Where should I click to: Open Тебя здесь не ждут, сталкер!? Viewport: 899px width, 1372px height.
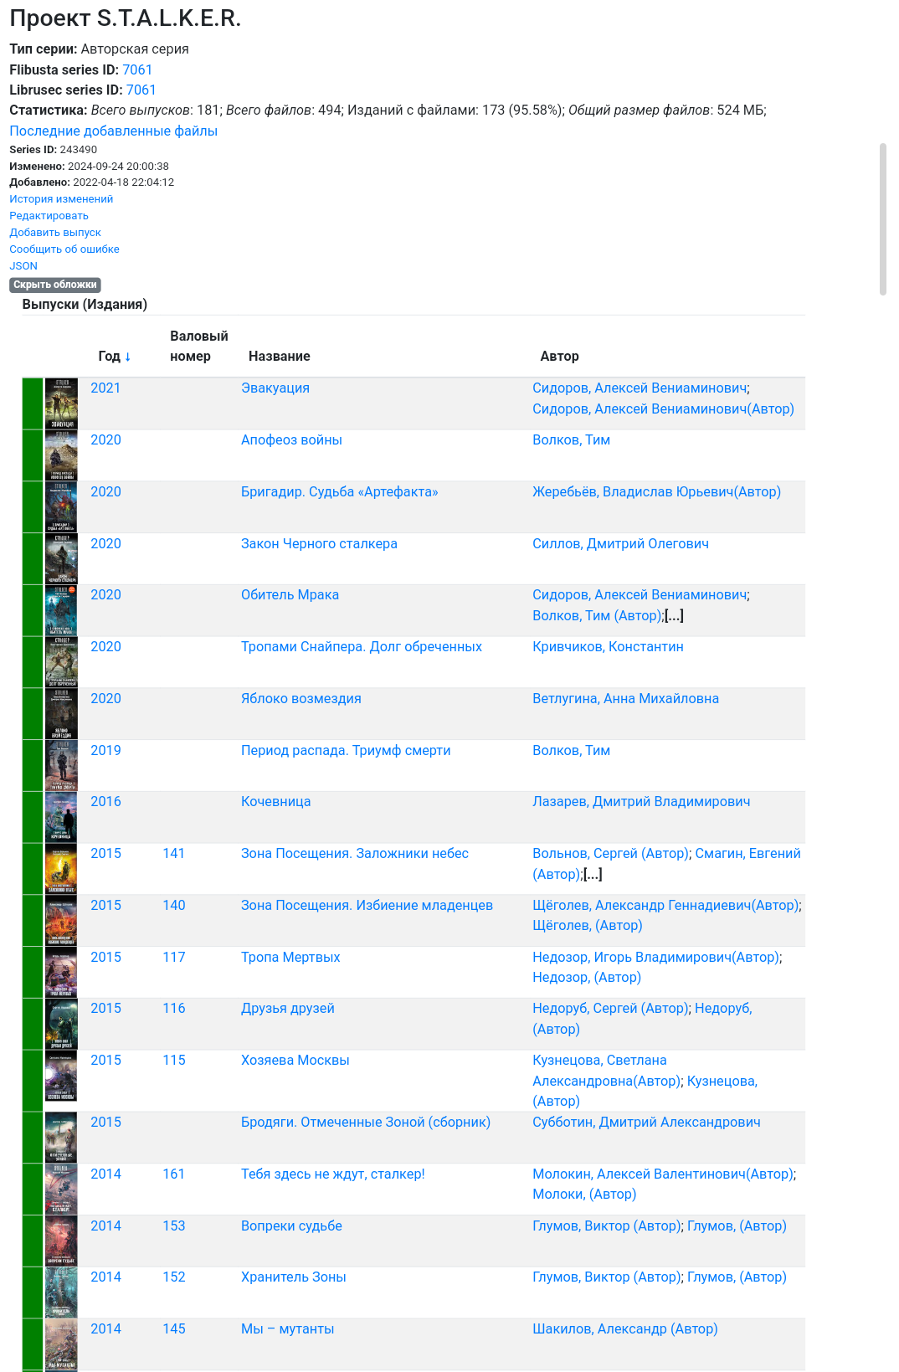click(333, 1174)
